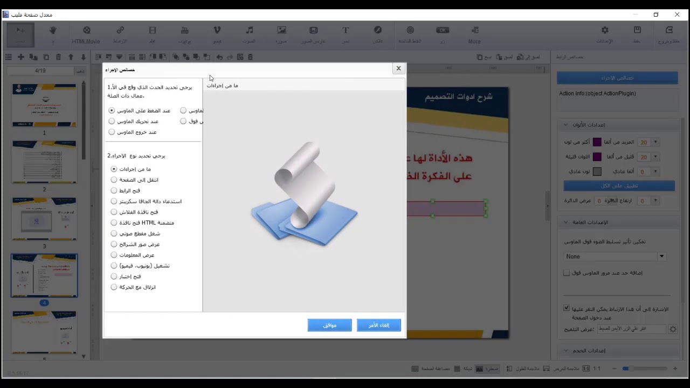Viewport: 690px width, 388px height.
Task: Choose 'فتح الرابط' action type
Action: coord(114,191)
